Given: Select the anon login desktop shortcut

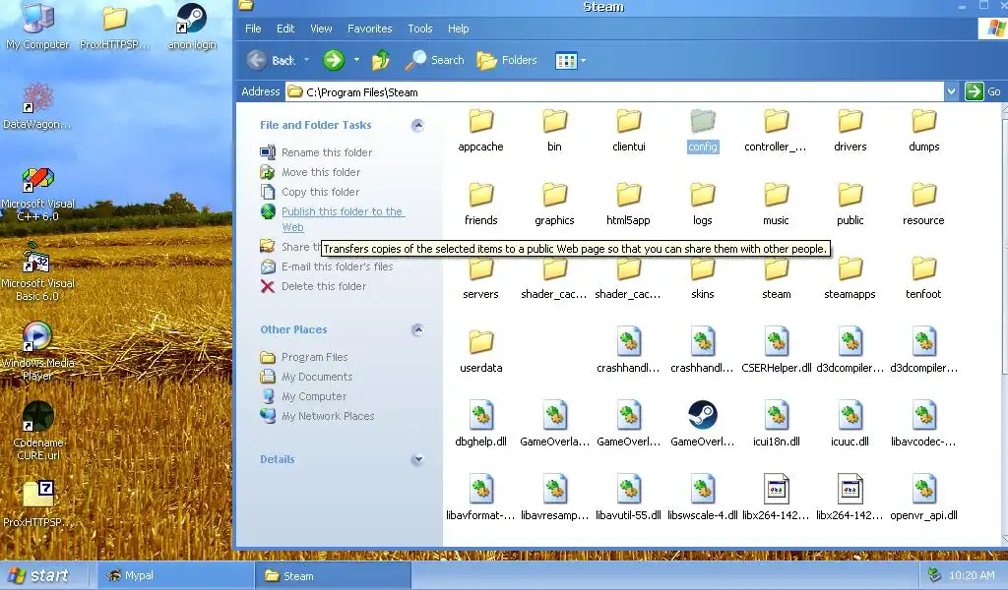Looking at the screenshot, I should [x=192, y=27].
